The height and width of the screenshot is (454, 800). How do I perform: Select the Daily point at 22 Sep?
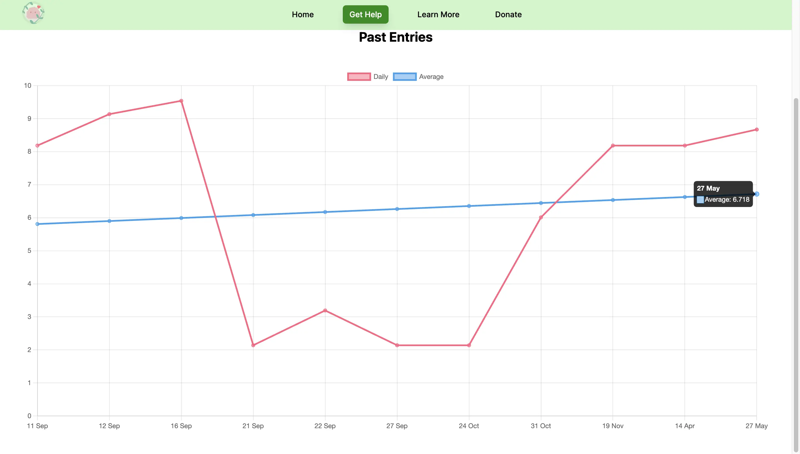click(325, 311)
